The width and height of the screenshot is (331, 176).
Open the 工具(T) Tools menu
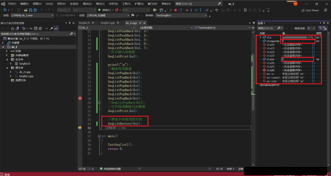126,4
